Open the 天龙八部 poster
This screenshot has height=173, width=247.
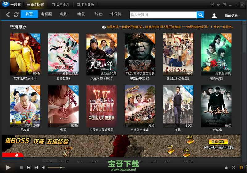102,54
